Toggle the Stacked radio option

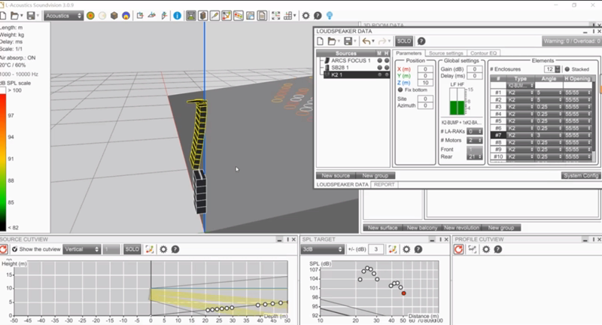click(567, 69)
